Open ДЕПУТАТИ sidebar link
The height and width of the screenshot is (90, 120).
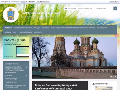tap(8, 76)
